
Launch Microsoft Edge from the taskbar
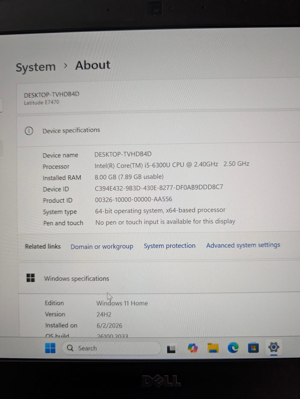click(x=233, y=348)
